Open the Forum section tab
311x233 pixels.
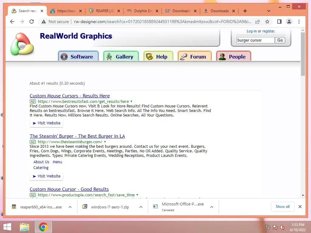195,56
